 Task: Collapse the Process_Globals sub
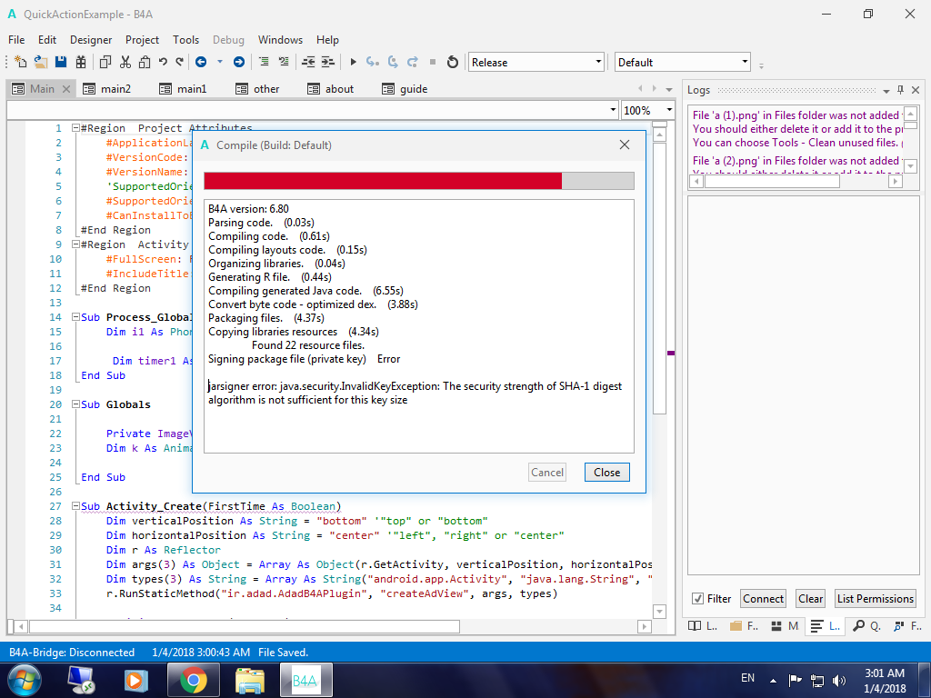coord(74,317)
